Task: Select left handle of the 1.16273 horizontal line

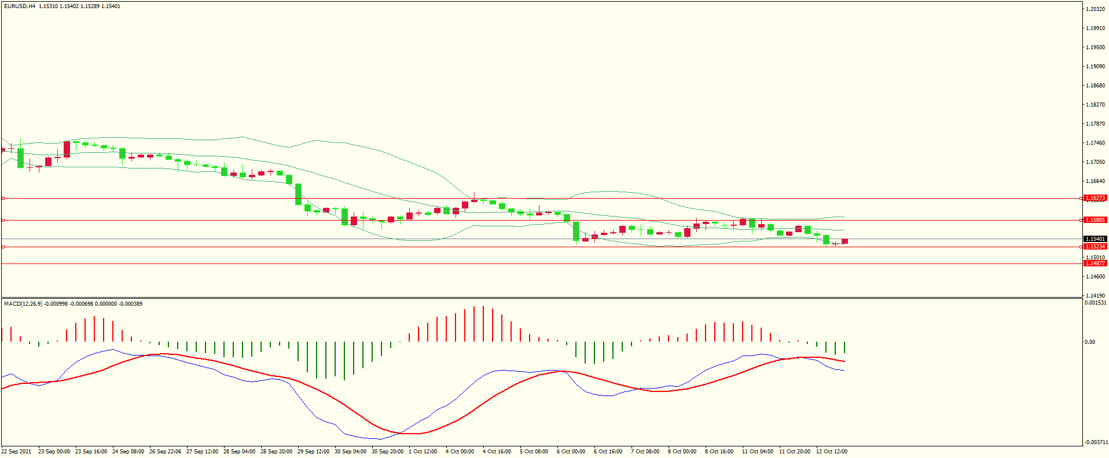Action: click(x=3, y=198)
